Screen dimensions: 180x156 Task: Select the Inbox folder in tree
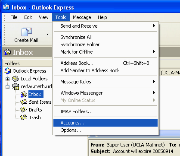35,94
